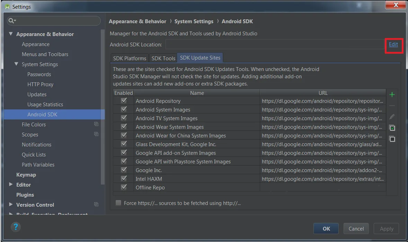
Task: Click the Cancel button
Action: coord(356,229)
